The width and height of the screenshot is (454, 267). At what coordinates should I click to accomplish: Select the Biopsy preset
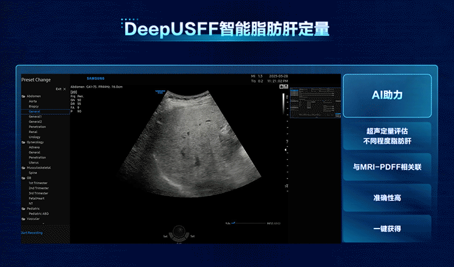point(33,106)
